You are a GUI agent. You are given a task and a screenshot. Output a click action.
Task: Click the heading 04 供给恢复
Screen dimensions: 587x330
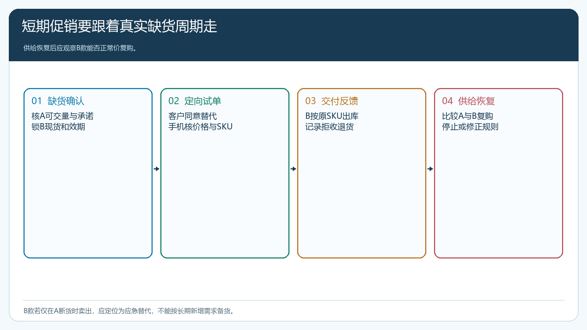(468, 101)
